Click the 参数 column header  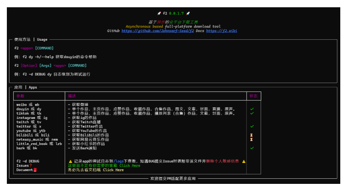pos(20,96)
